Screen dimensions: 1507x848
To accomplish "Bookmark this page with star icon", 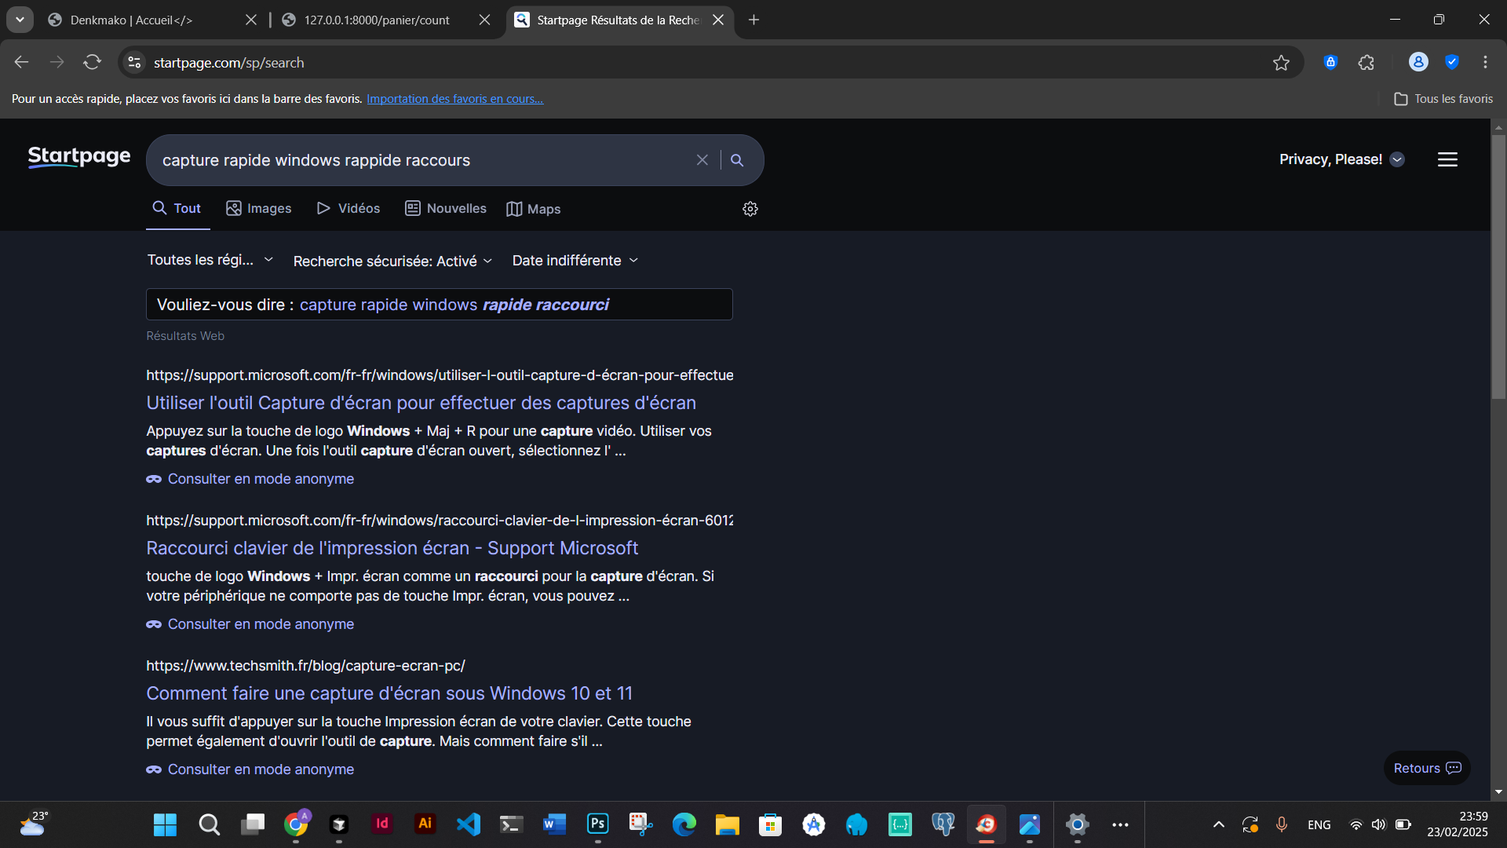I will tap(1281, 63).
